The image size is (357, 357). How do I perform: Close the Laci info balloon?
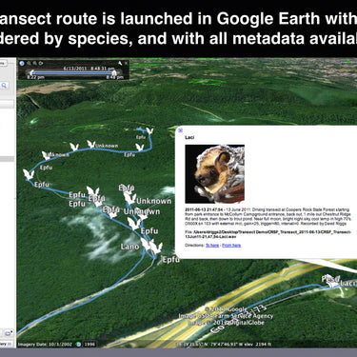(180, 130)
